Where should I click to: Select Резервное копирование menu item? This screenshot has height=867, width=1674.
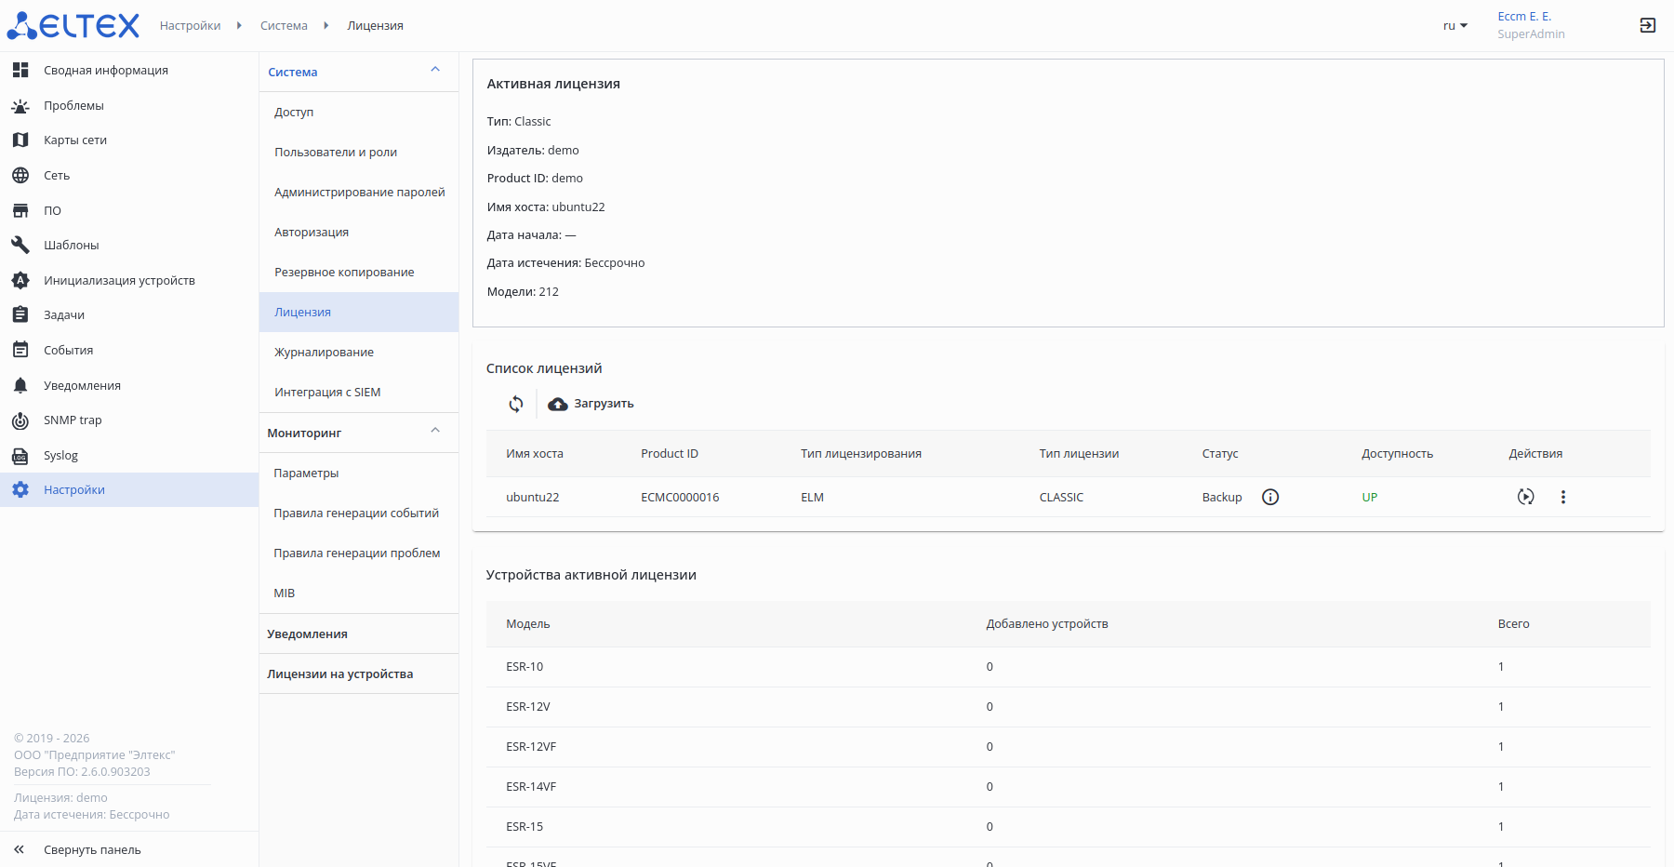(x=344, y=273)
